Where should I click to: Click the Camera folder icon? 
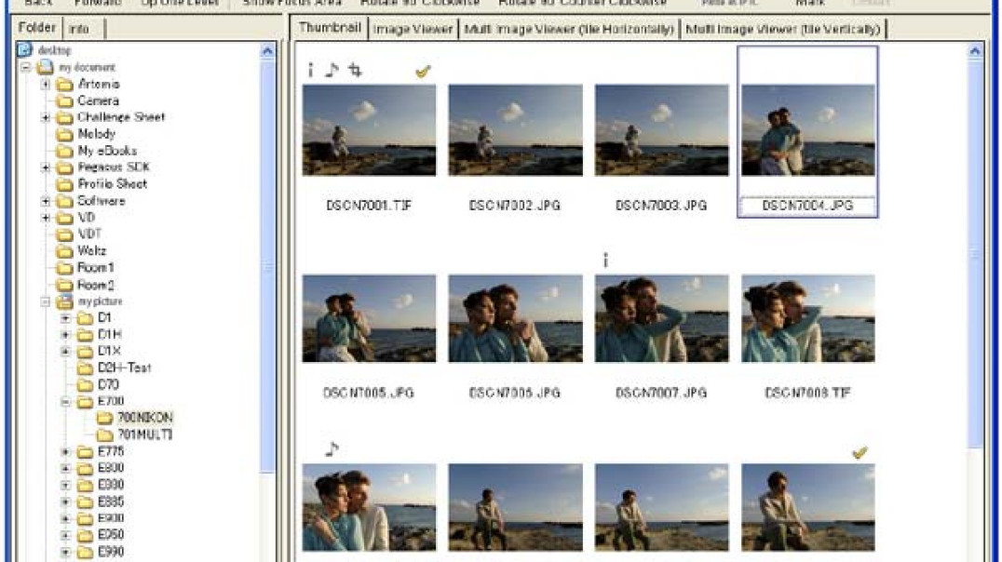click(x=64, y=100)
